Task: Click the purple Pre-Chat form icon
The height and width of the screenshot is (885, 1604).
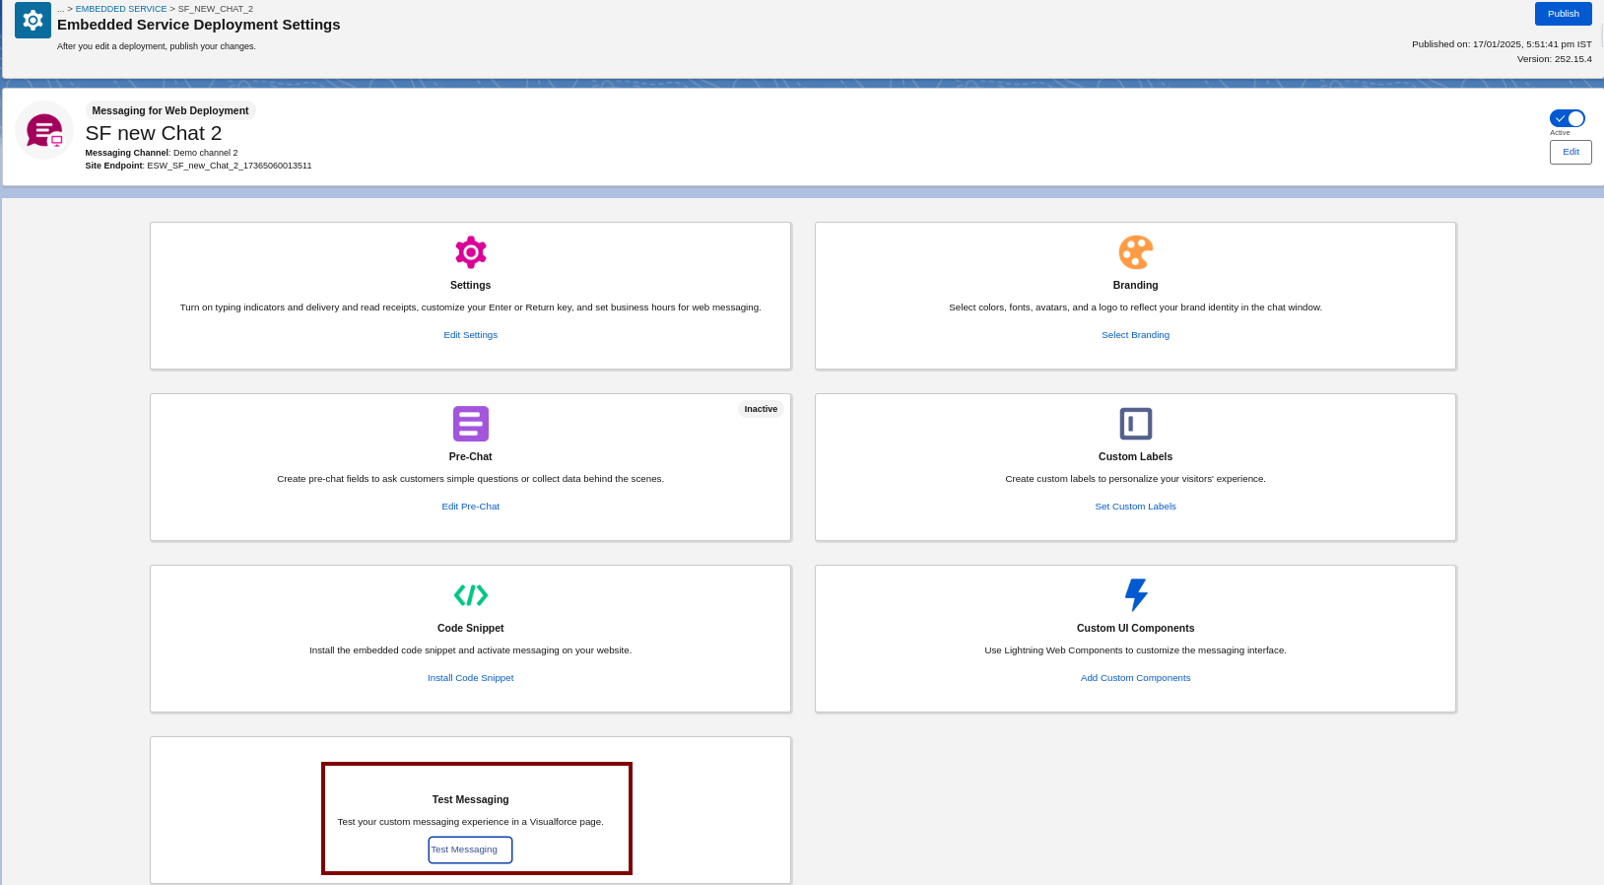Action: (471, 424)
